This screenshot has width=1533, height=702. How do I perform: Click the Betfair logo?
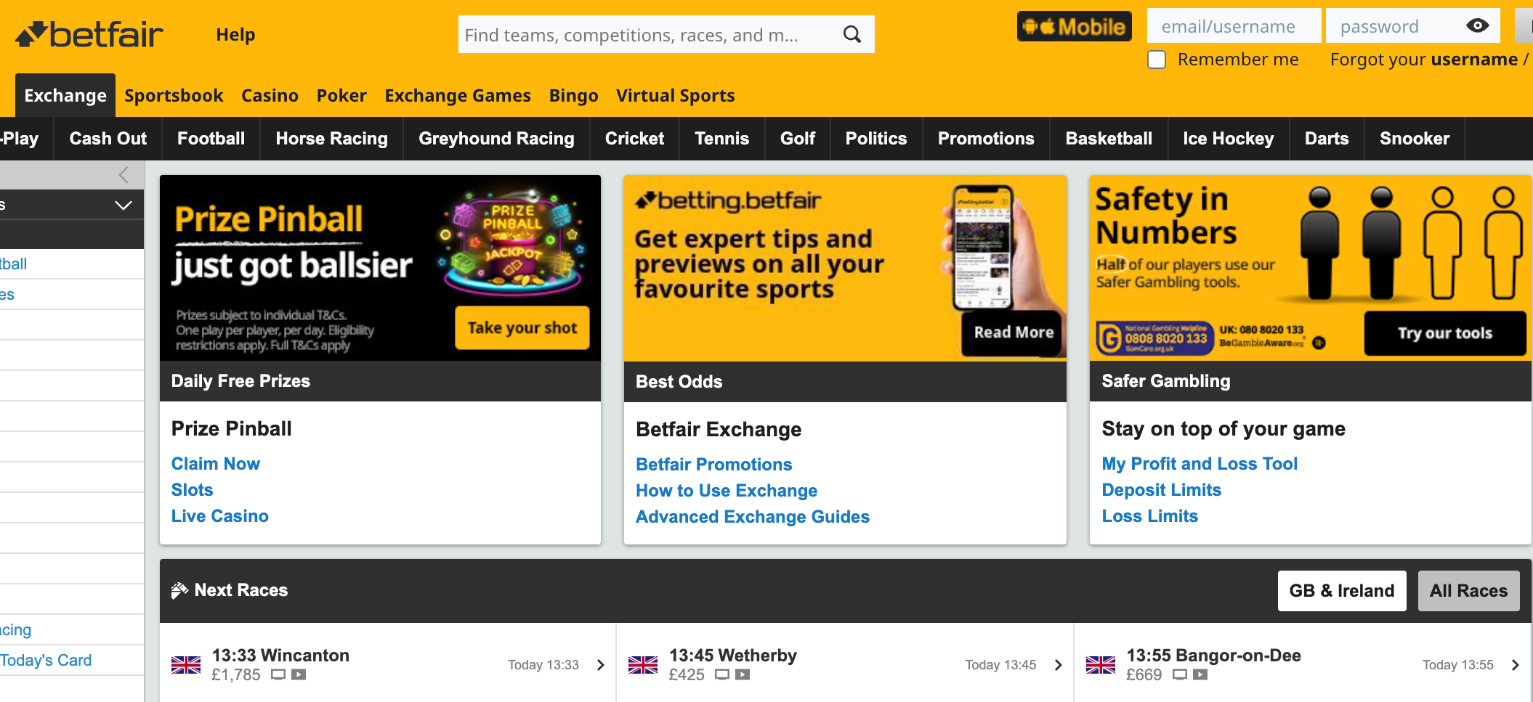click(x=89, y=34)
